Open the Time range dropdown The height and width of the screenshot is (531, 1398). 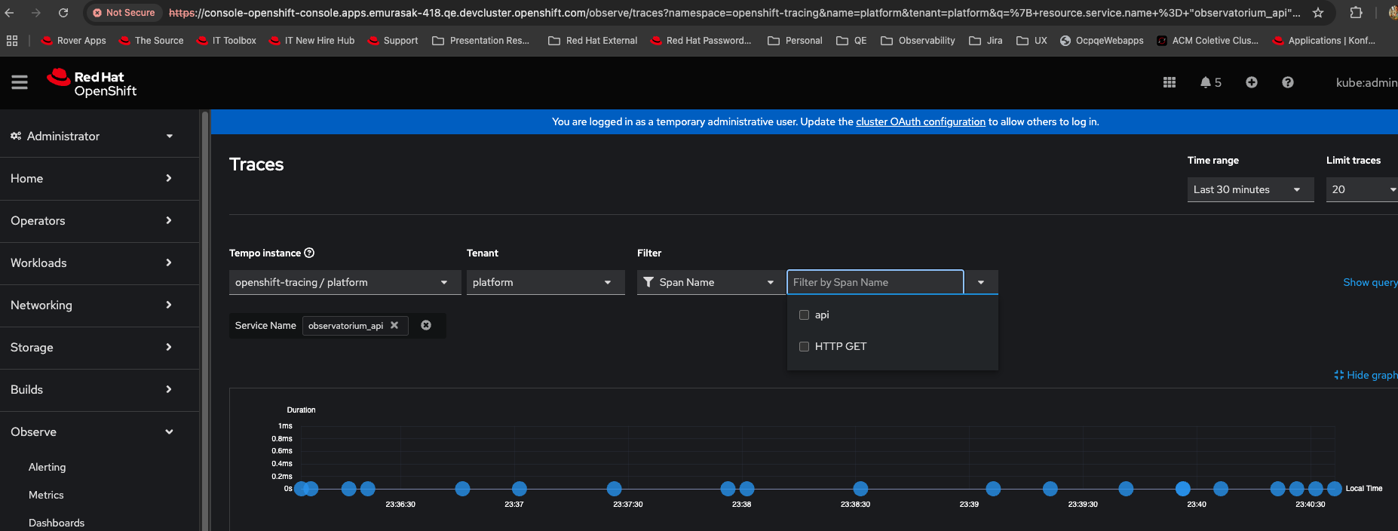[x=1249, y=189]
